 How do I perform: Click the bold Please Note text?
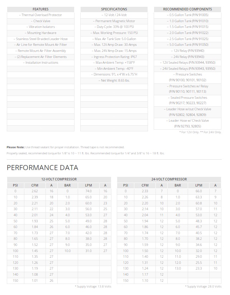[16, 147]
